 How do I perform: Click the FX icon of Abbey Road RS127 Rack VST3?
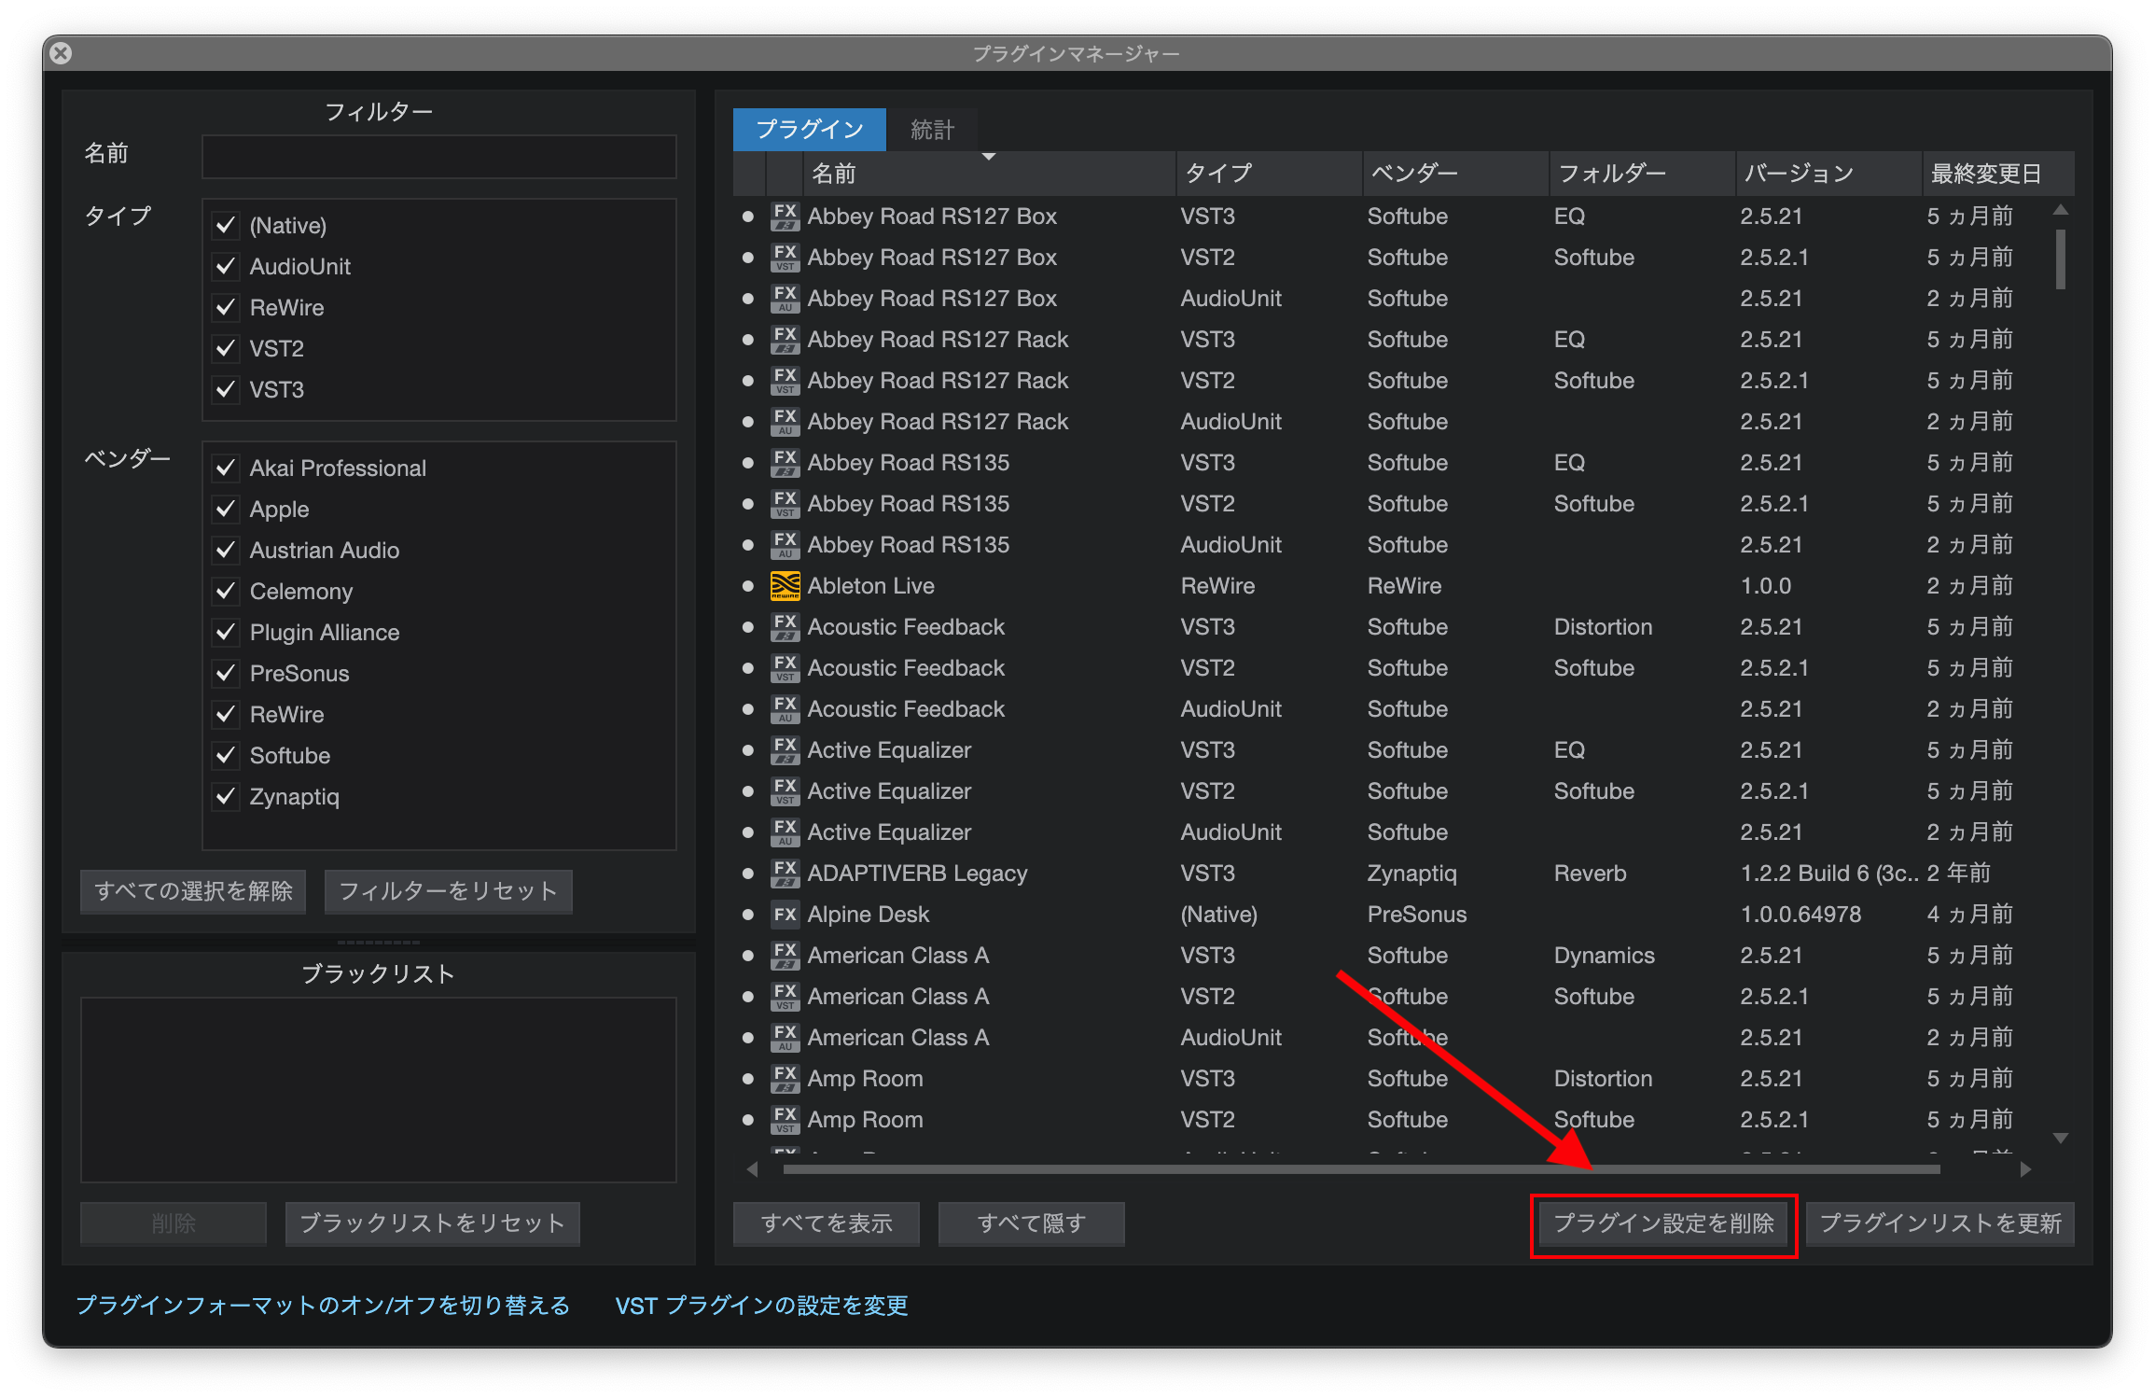pyautogui.click(x=785, y=340)
